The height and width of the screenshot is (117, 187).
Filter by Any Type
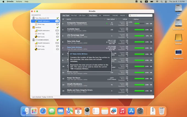tap(66, 15)
